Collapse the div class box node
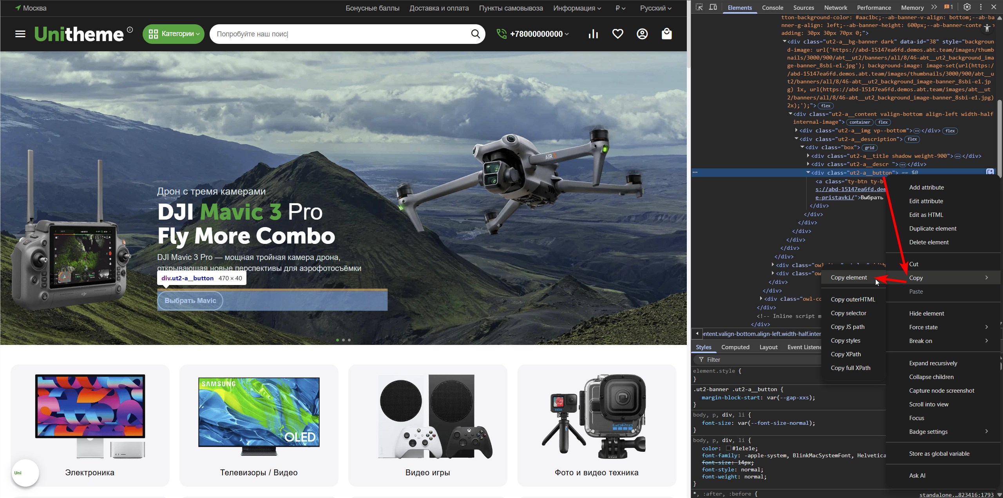The height and width of the screenshot is (498, 1003). tap(802, 147)
